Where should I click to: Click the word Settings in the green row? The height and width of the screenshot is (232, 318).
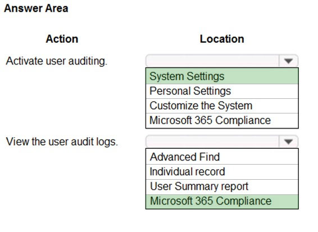coord(206,76)
